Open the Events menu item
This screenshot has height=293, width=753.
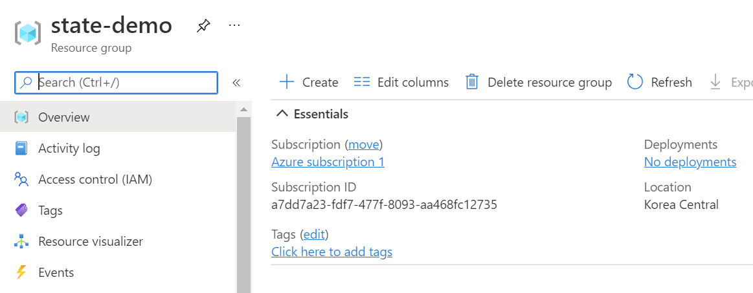[x=118, y=272]
